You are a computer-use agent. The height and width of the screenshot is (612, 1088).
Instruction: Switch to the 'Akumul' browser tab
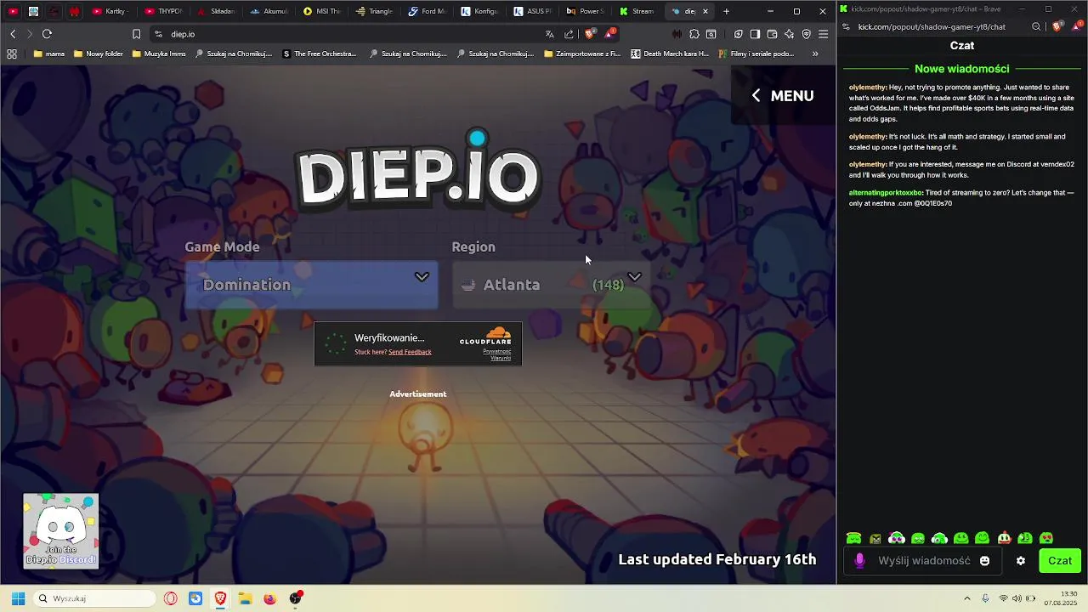point(269,11)
